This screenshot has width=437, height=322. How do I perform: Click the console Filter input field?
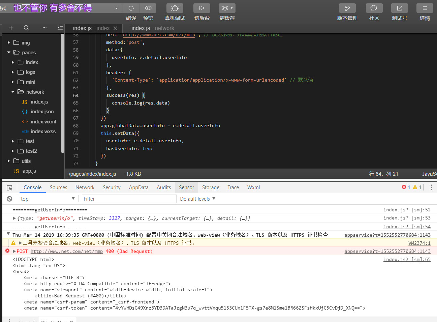[x=129, y=199]
